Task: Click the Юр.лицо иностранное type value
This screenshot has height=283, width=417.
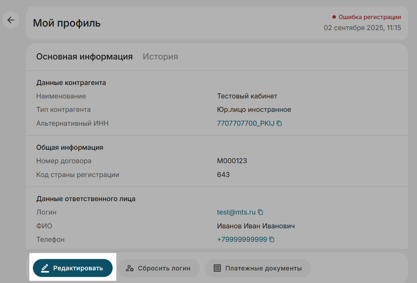Action: (x=254, y=110)
